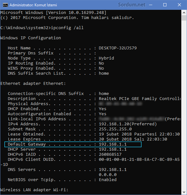
Task: Click the "Ethernet adapter Ethernet:" heading
Action: click(x=33, y=84)
